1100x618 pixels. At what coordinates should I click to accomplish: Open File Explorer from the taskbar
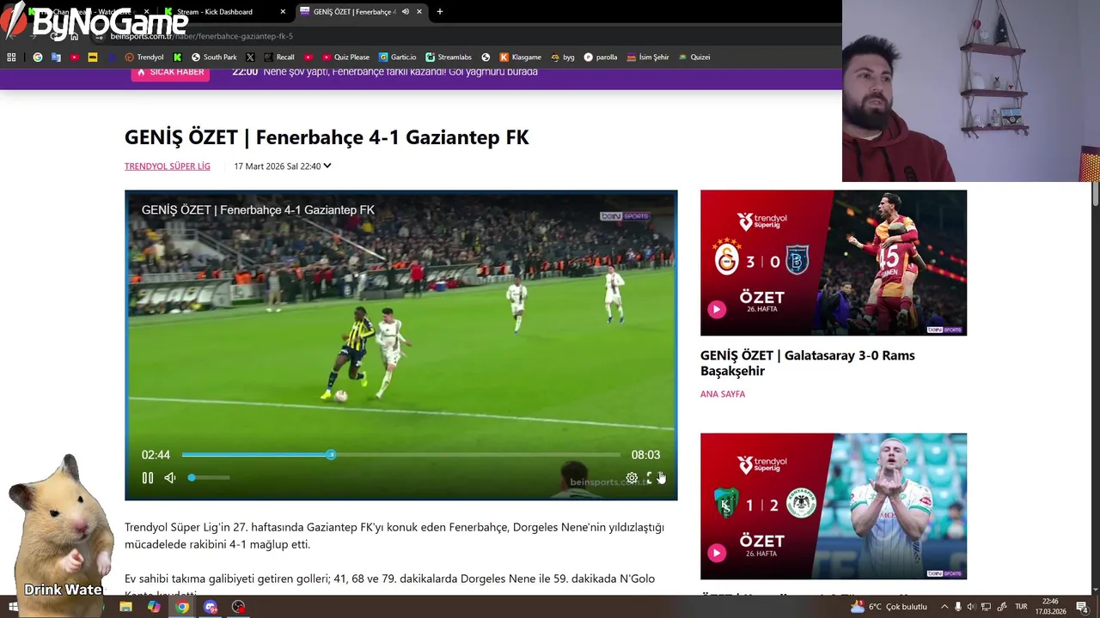[125, 607]
